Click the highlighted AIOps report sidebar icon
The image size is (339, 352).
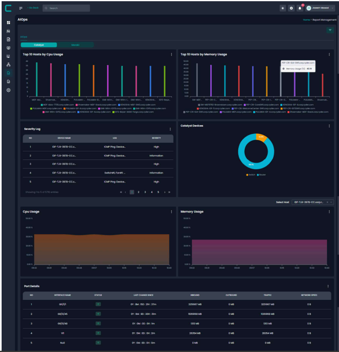tap(8, 73)
